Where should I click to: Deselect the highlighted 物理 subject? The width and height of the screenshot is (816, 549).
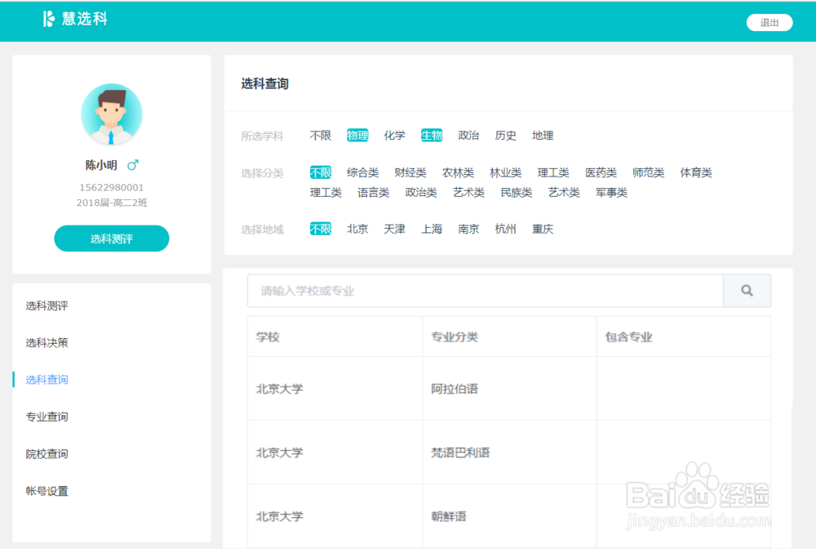pyautogui.click(x=357, y=135)
